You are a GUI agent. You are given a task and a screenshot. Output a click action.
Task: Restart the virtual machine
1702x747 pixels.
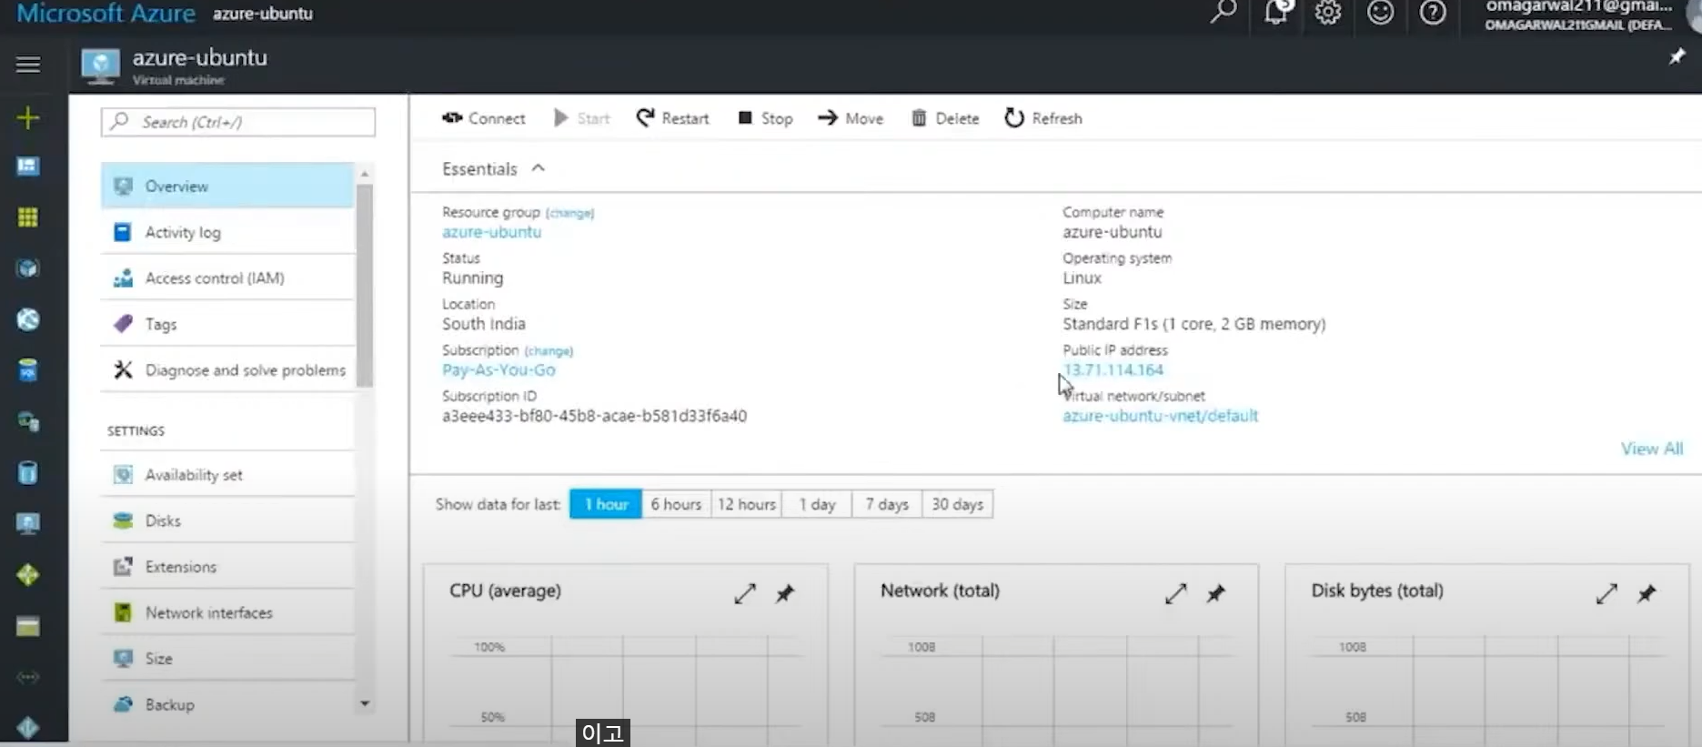pyautogui.click(x=672, y=118)
